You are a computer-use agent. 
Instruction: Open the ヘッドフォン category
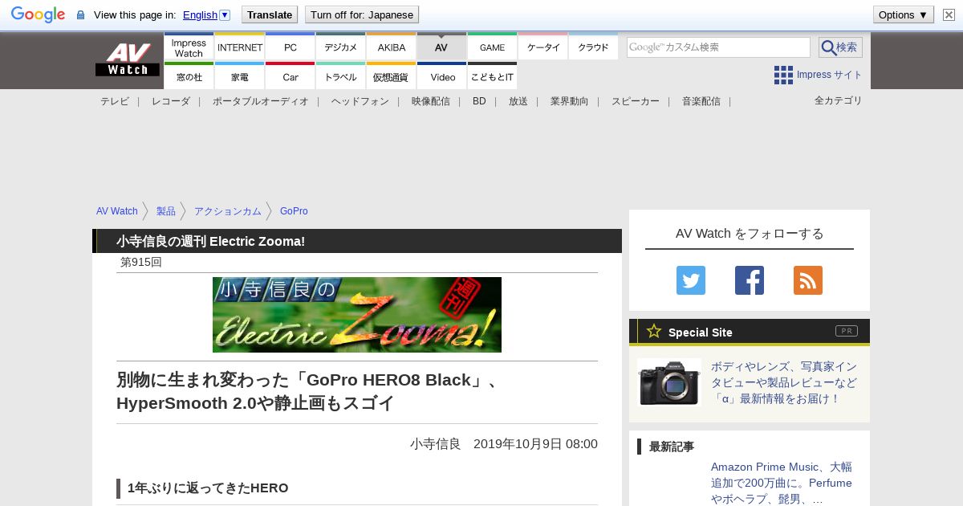tap(360, 101)
